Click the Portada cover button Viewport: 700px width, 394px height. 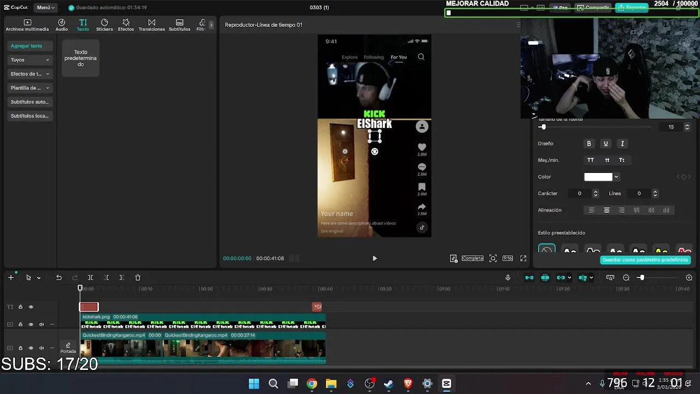pos(68,348)
